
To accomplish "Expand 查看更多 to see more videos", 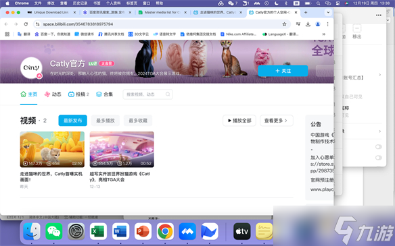I will click(x=277, y=121).
